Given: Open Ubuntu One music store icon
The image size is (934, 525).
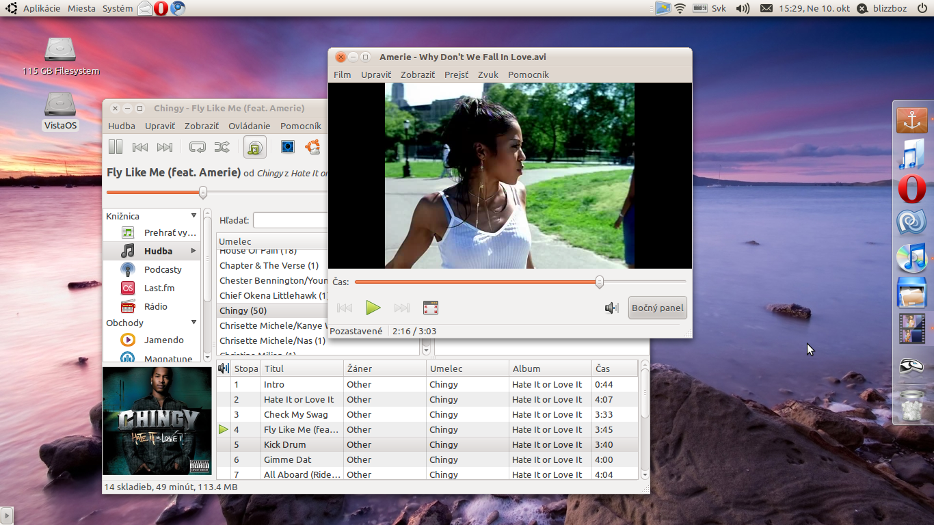Looking at the screenshot, I should [x=312, y=147].
